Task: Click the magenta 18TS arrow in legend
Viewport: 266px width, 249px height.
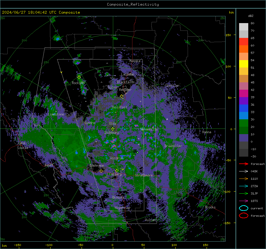Action: tap(244, 201)
